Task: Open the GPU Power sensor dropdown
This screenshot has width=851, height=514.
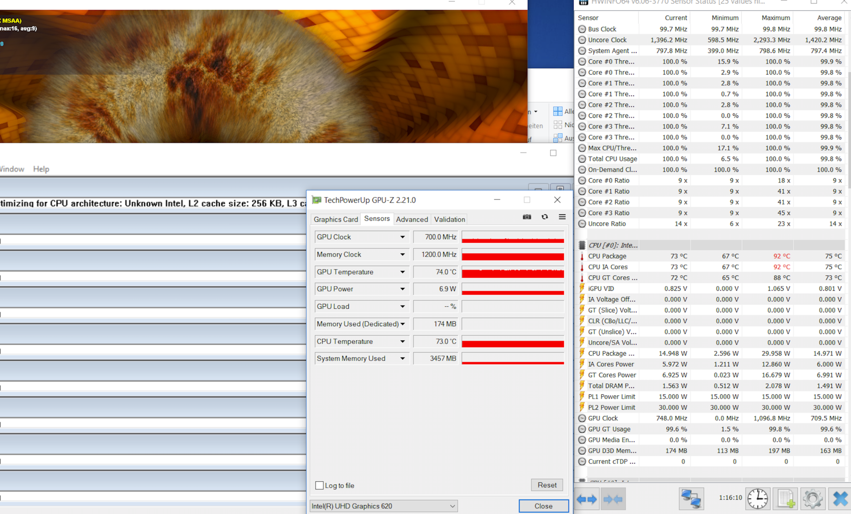Action: pos(402,289)
